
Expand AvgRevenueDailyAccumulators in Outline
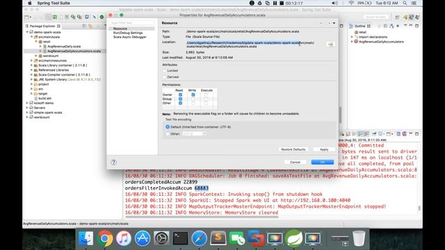(x=353, y=42)
